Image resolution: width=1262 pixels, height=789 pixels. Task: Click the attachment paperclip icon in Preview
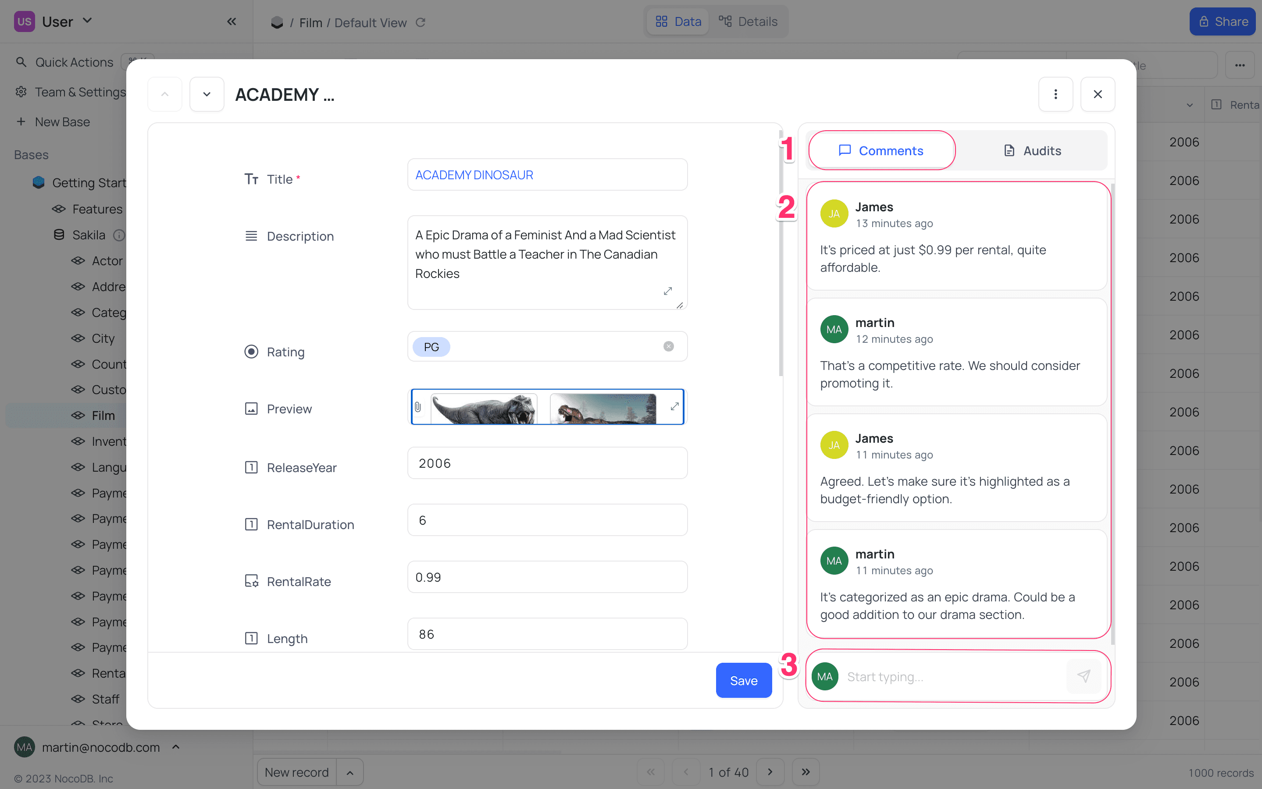(417, 407)
